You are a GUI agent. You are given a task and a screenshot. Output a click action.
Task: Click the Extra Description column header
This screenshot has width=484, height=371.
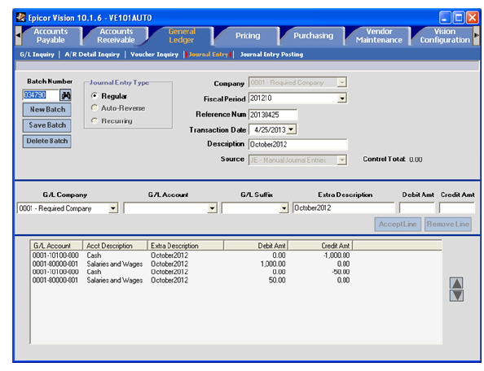[186, 246]
